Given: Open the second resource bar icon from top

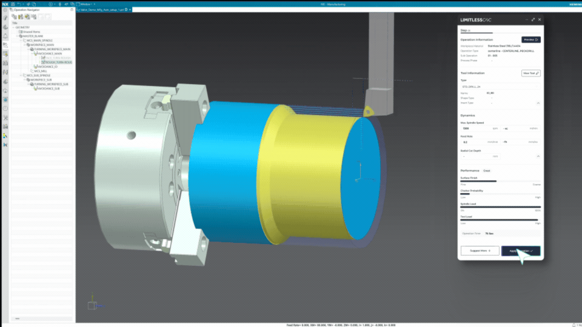Looking at the screenshot, I should (x=5, y=18).
